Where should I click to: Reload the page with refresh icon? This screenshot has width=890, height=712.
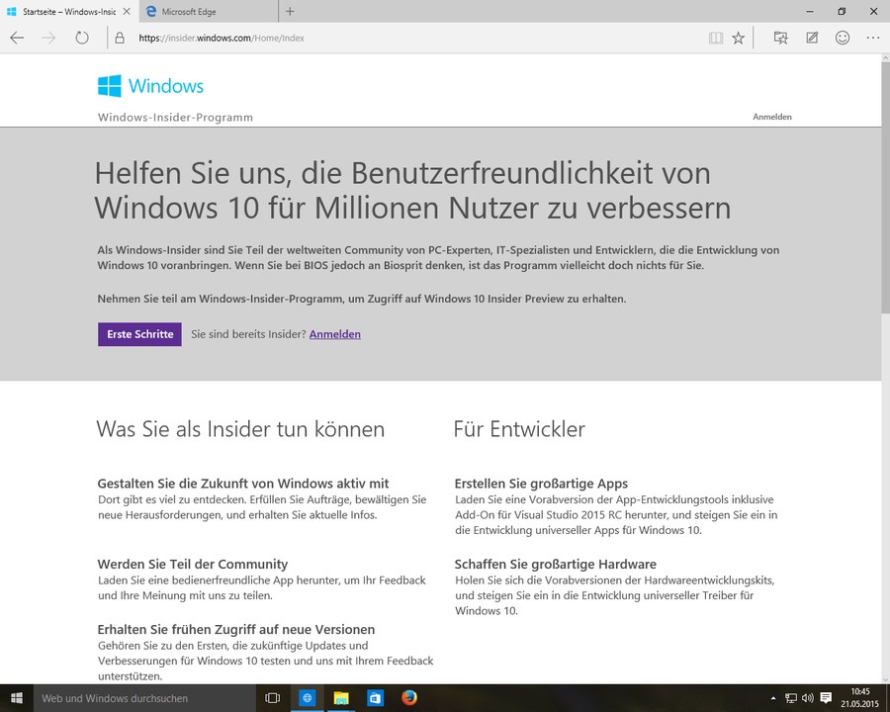coord(82,38)
